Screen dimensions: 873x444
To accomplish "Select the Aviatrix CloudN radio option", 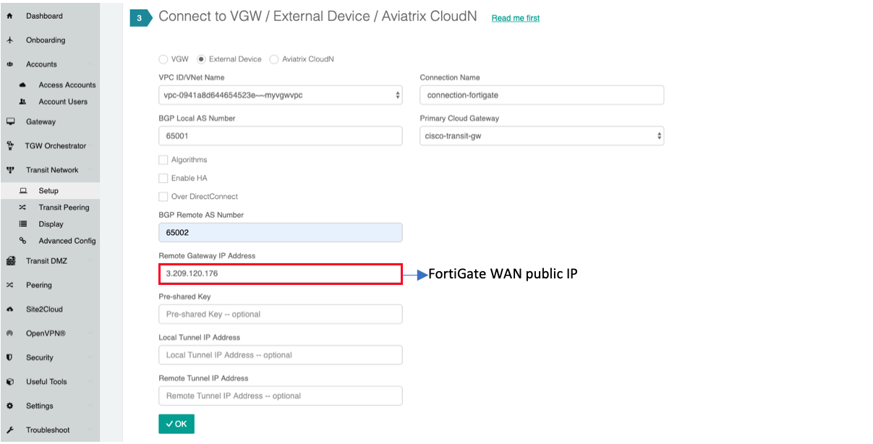I will (274, 59).
